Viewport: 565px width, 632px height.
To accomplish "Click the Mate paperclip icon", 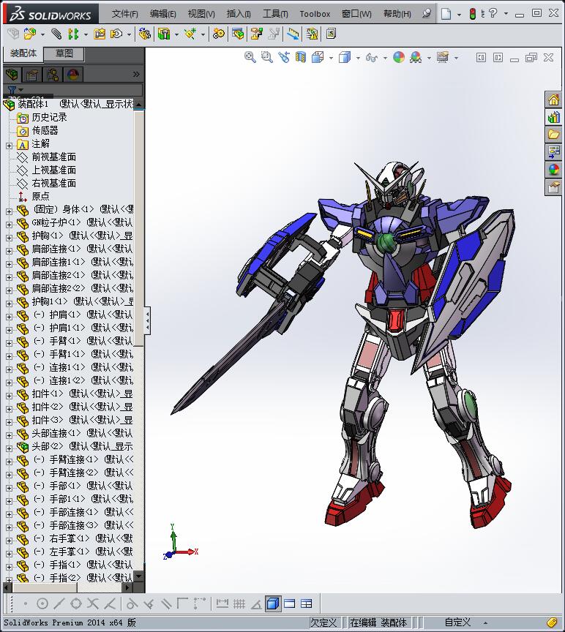I will (56, 34).
